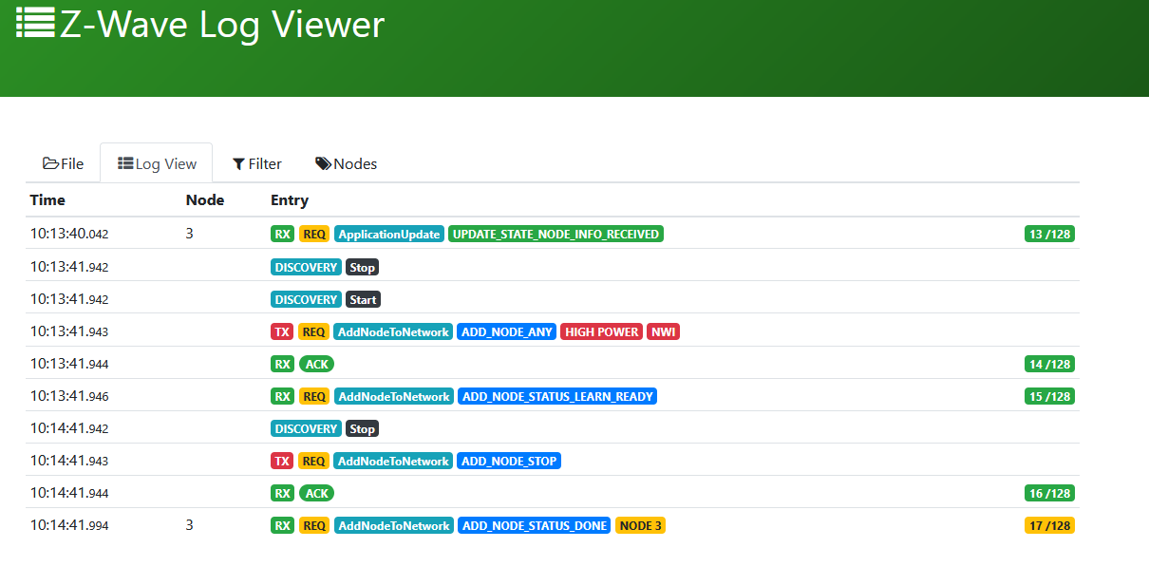Click the list icon beside Z-Wave Log Viewer title
1149x567 pixels.
(x=36, y=23)
